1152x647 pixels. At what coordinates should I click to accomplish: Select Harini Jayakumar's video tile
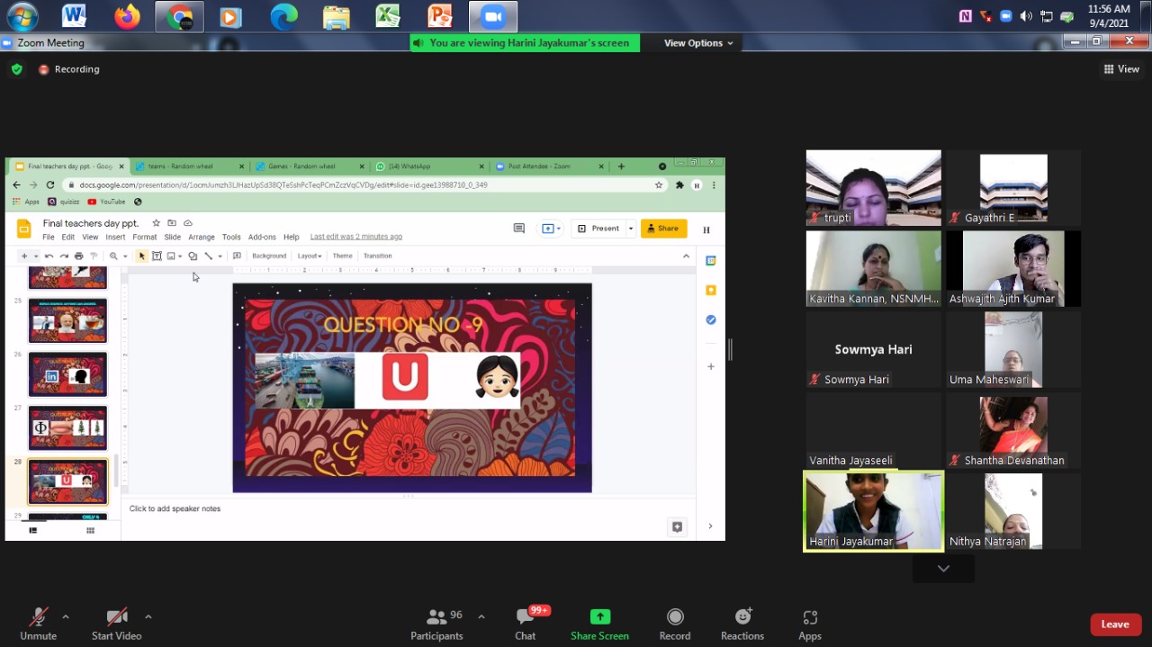[x=873, y=510]
